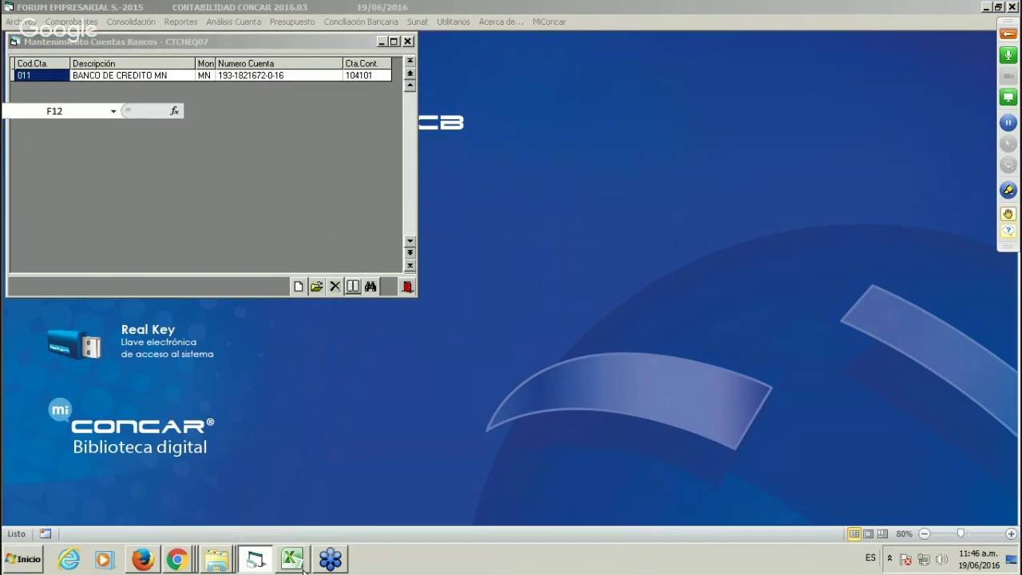Click the raise hand icon

[1008, 214]
